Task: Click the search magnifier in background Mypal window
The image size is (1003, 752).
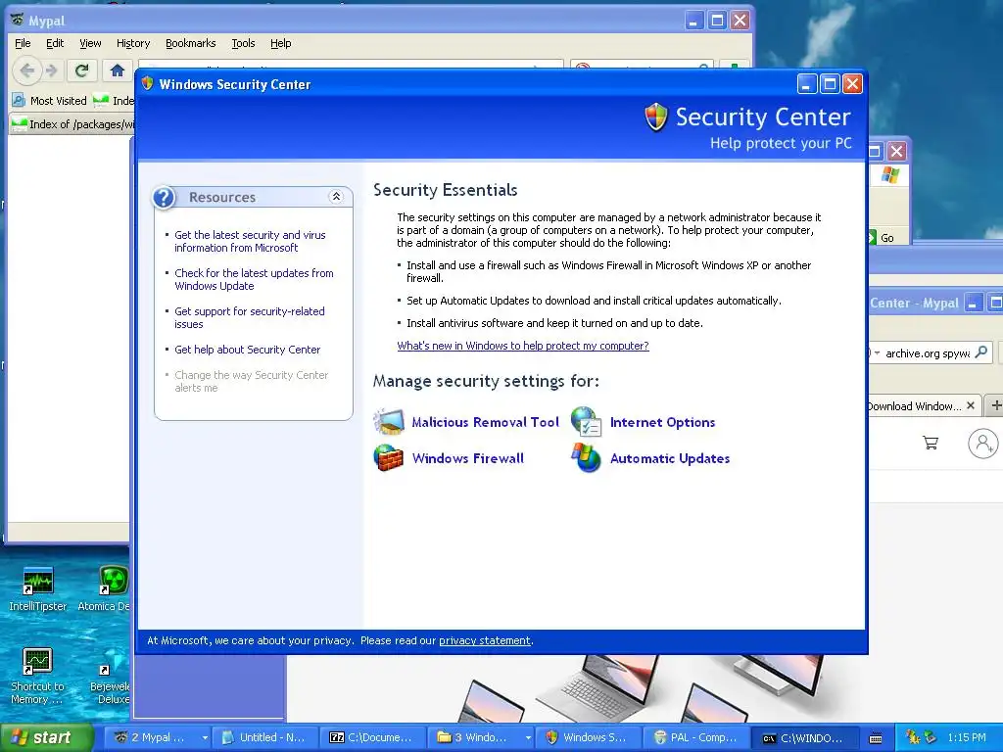Action: tap(981, 352)
